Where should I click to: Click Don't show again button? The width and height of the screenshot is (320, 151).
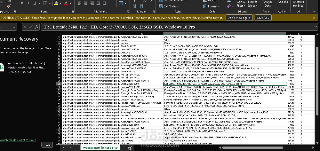(239, 18)
